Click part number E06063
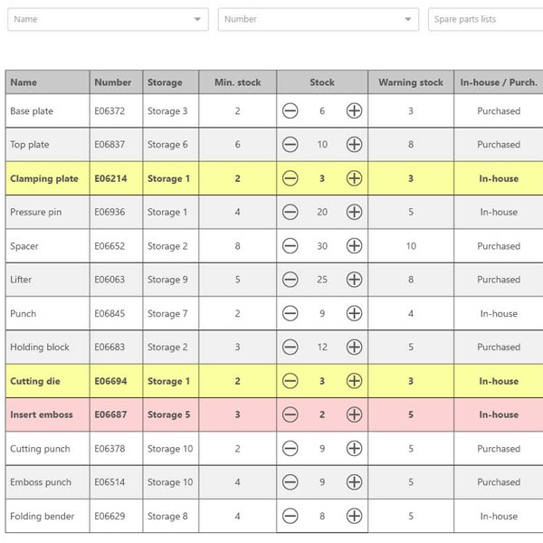The image size is (543, 543). click(x=110, y=280)
